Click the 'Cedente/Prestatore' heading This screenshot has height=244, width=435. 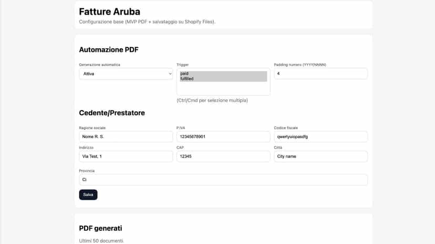[x=112, y=113]
